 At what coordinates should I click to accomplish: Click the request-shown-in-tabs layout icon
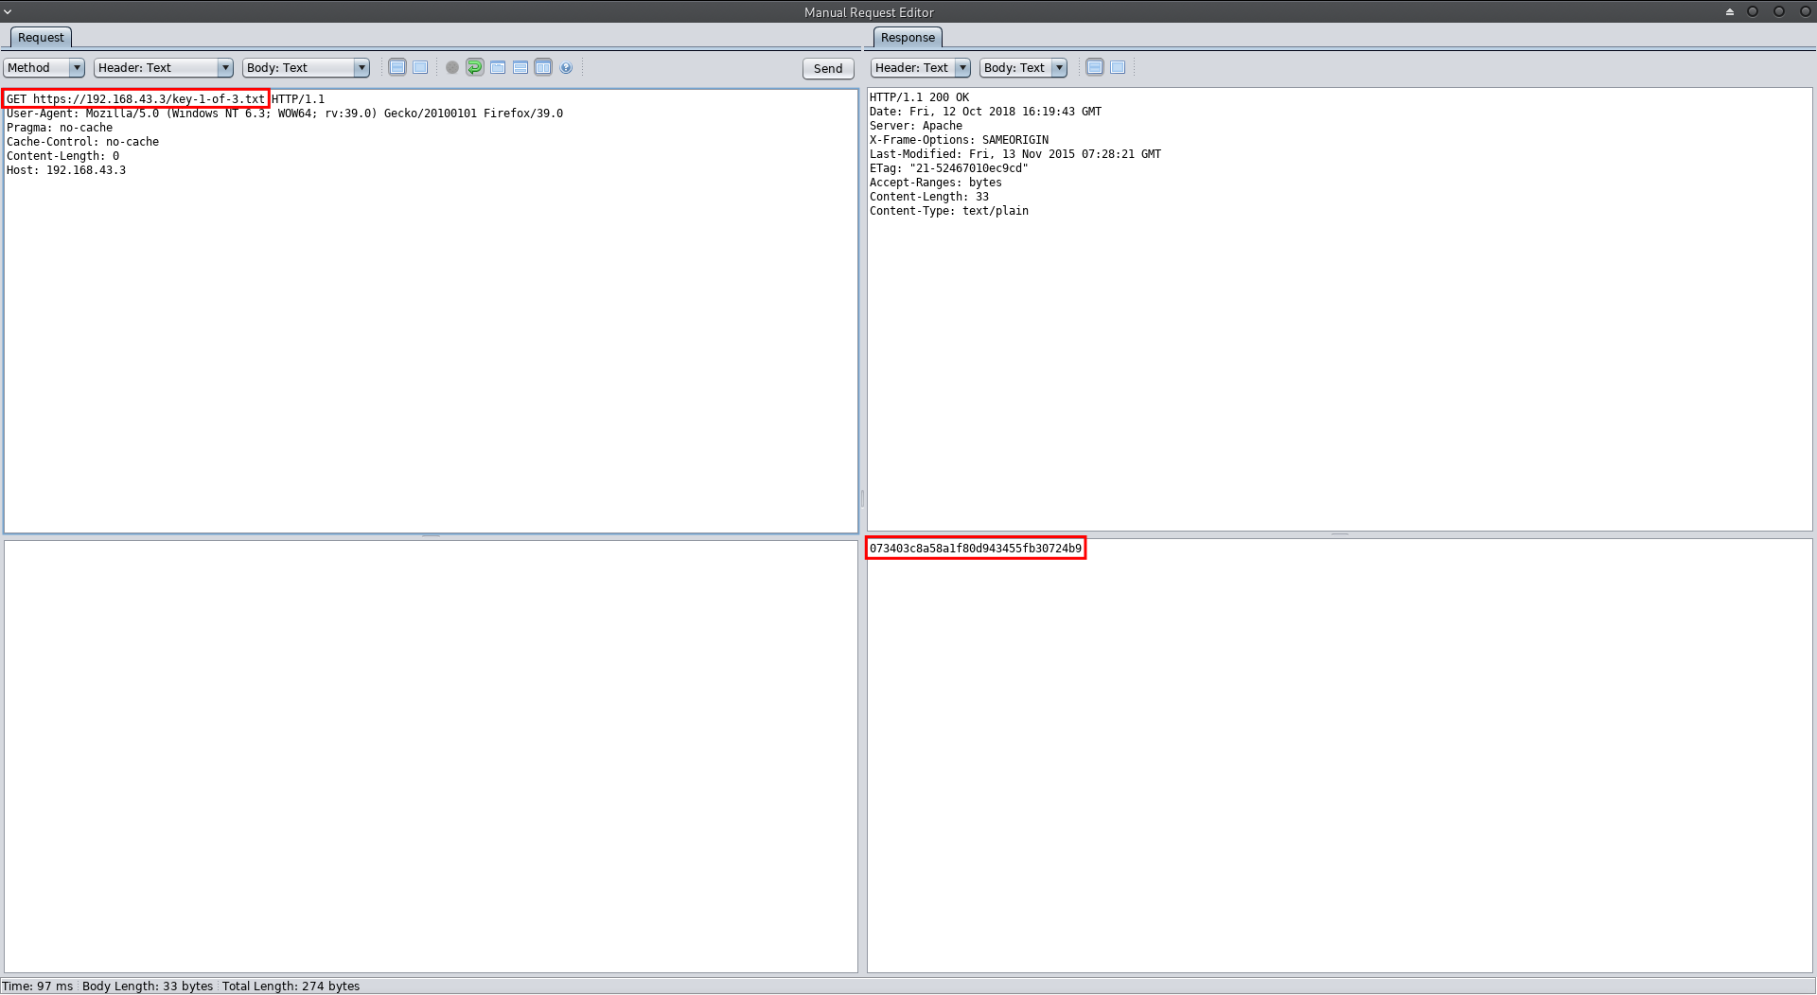tap(498, 67)
